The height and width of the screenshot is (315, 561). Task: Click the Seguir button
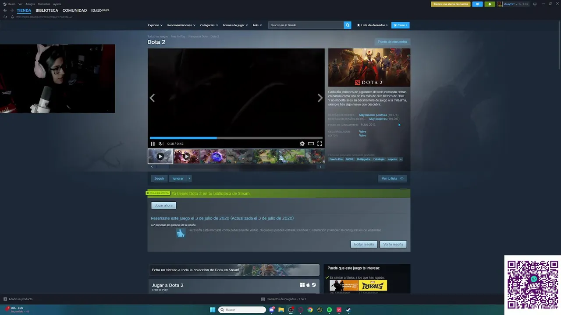tap(159, 178)
